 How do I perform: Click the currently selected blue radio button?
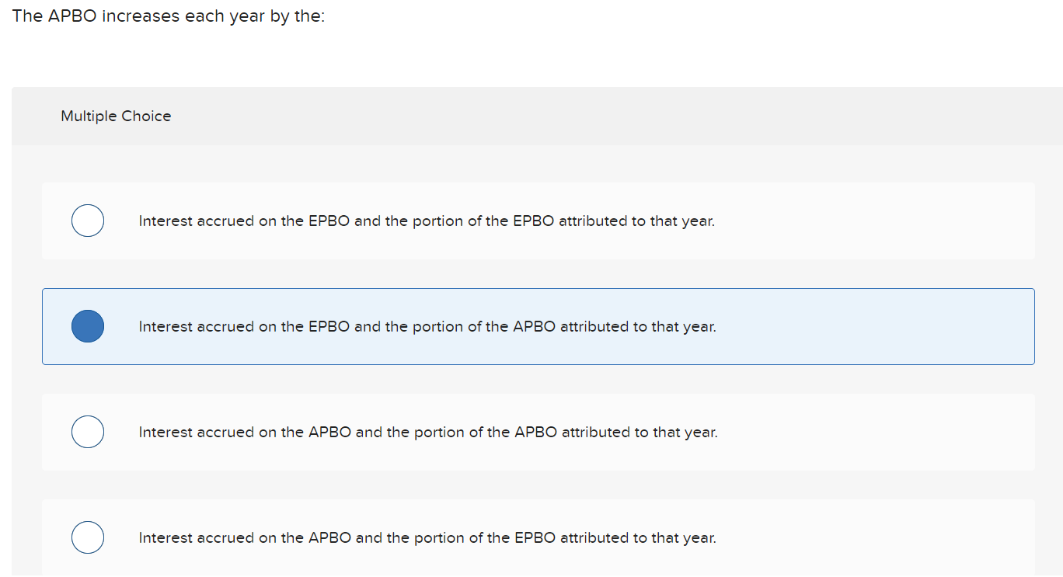(x=88, y=326)
